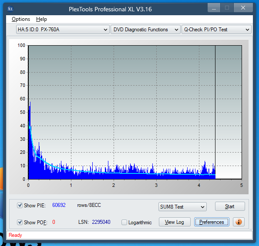Click the Start button
The height and width of the screenshot is (246, 259).
pos(230,206)
